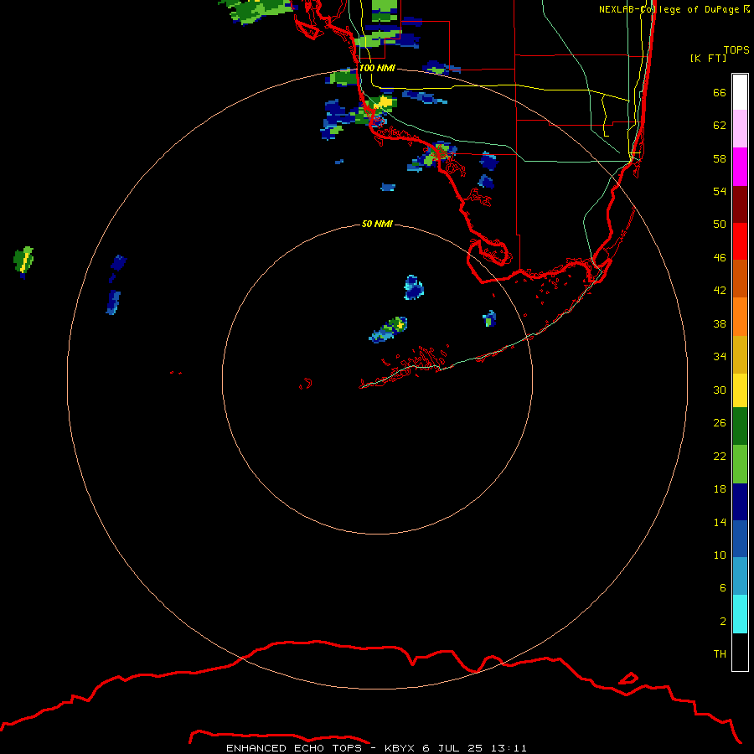Select the dark red maroon legend swatch
The height and width of the screenshot is (754, 754).
pyautogui.click(x=740, y=204)
